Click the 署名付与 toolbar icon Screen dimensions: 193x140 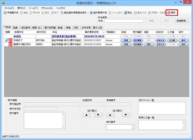pos(135,13)
